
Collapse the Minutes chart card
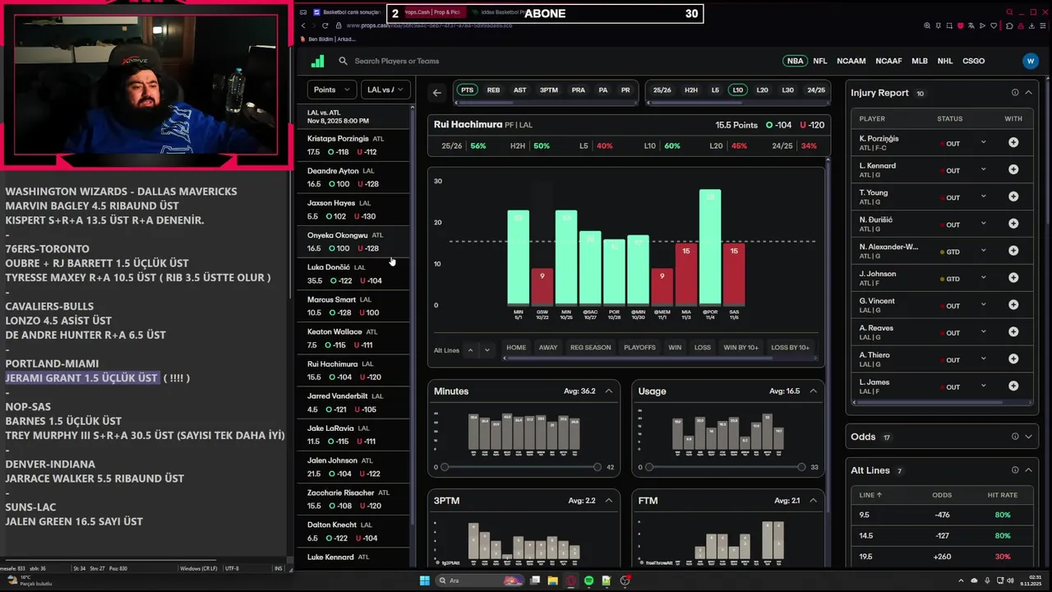[608, 391]
